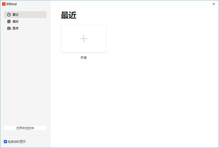This screenshot has height=148, width=219.
Task: Click the clock icon beside 最近
Action: pos(9,15)
